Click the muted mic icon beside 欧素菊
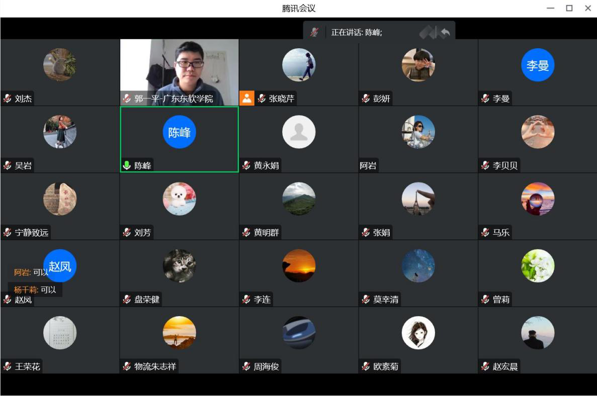The image size is (597, 396). [x=366, y=366]
